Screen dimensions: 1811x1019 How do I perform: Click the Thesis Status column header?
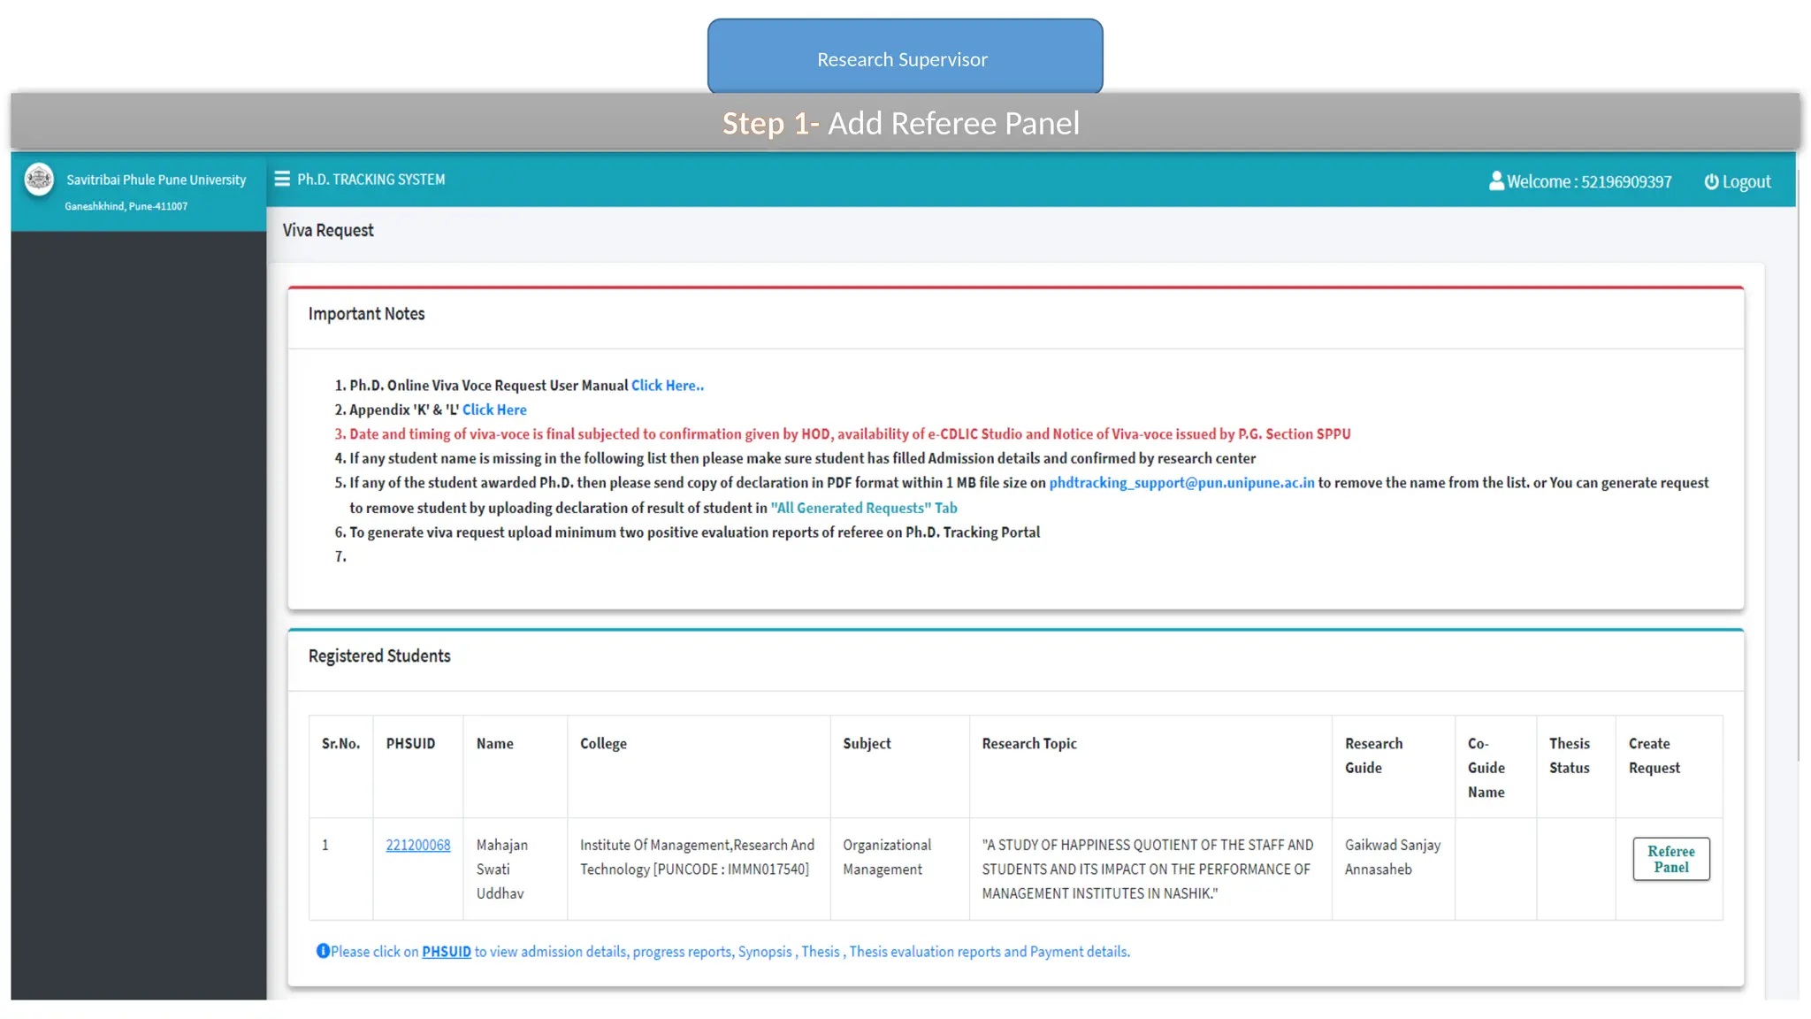coord(1569,755)
